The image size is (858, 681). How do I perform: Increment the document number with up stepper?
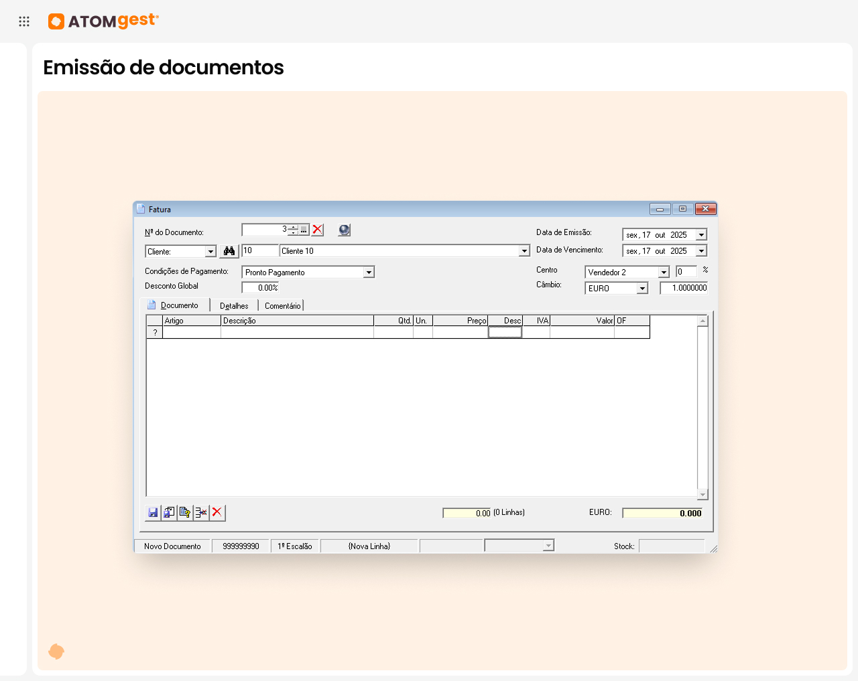(294, 227)
